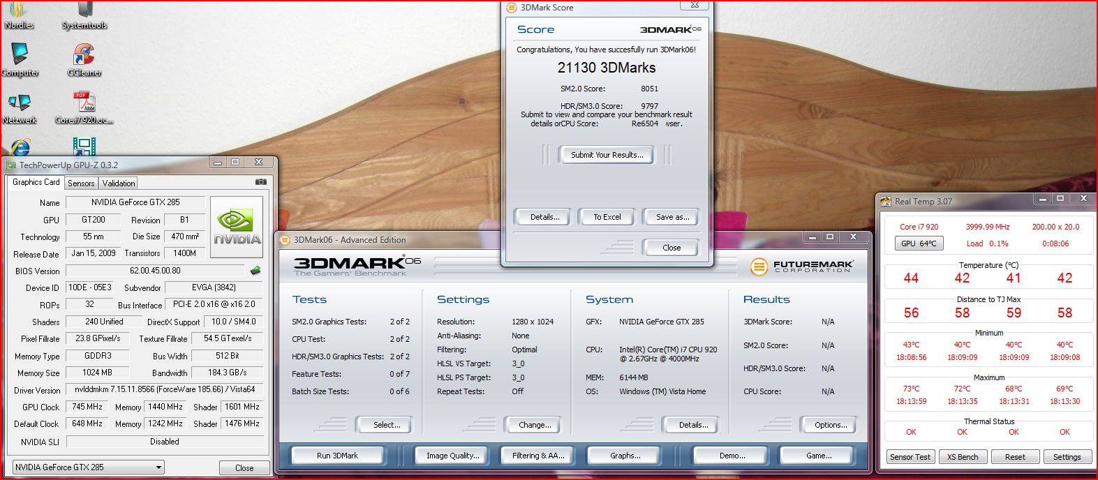Click the BIOS Version field 62.00.45.00.80
Screen dimensions: 1098x480
tap(155, 271)
